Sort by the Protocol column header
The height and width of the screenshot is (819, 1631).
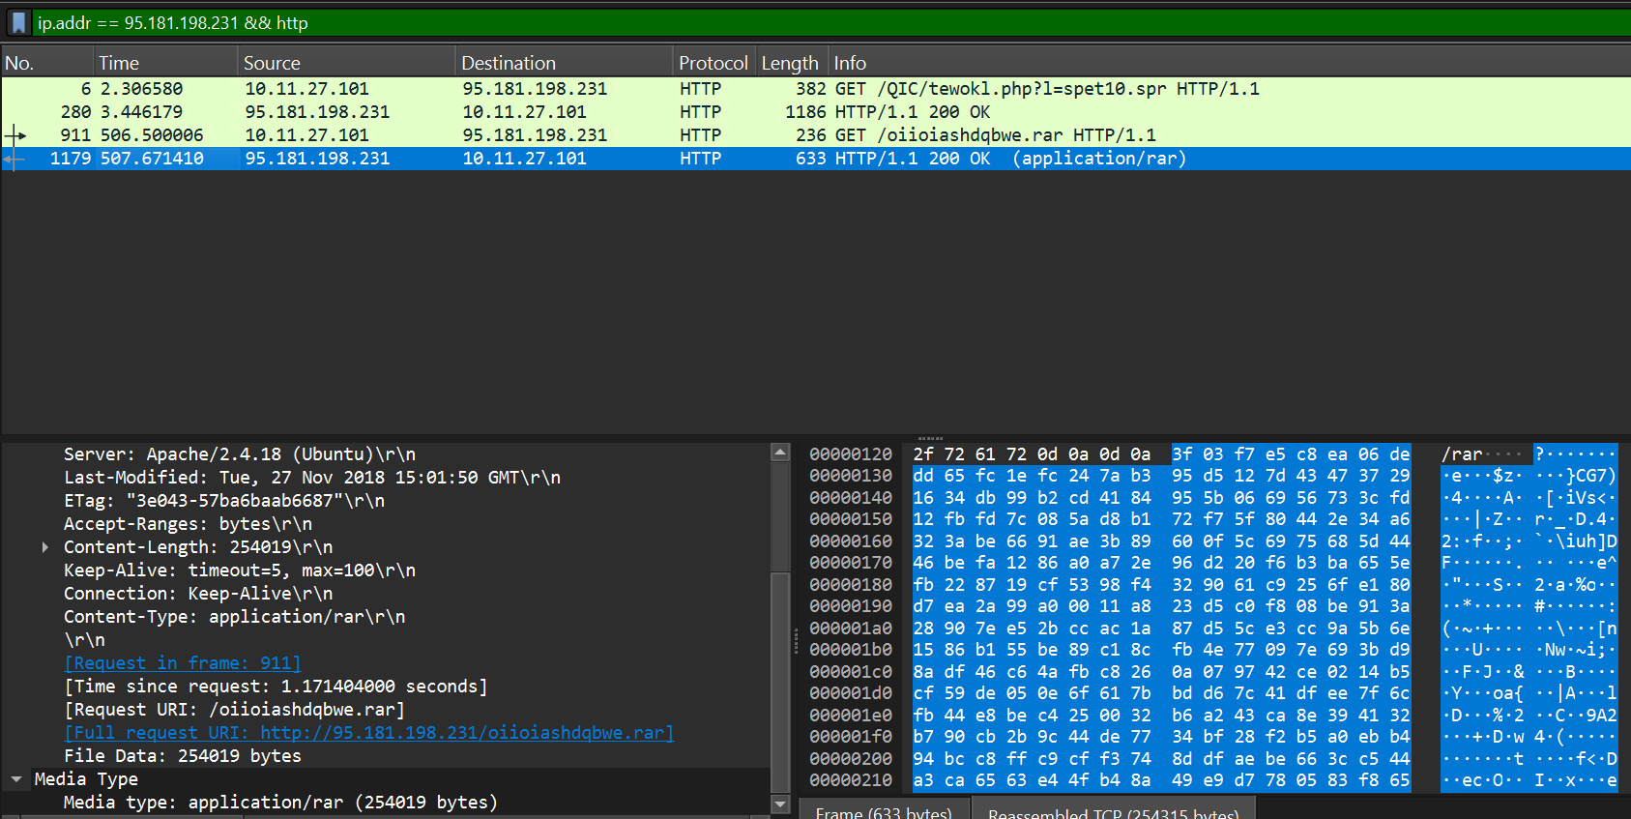(x=714, y=63)
